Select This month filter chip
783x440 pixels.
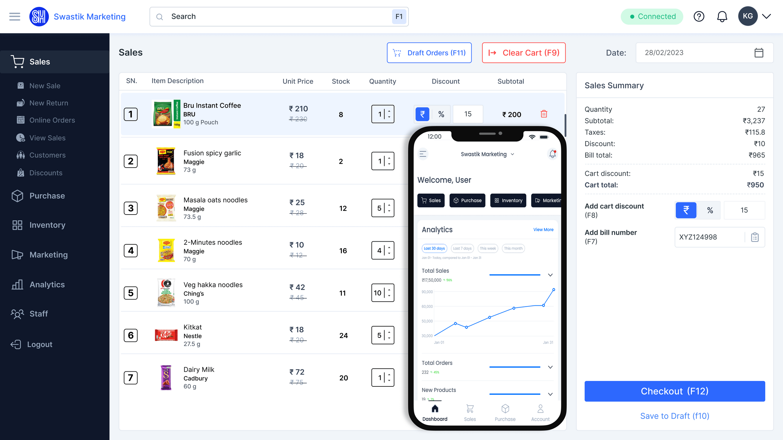tap(513, 248)
